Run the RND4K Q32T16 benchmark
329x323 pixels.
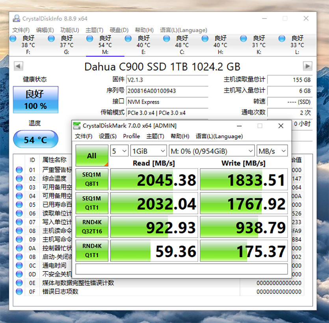pyautogui.click(x=91, y=227)
